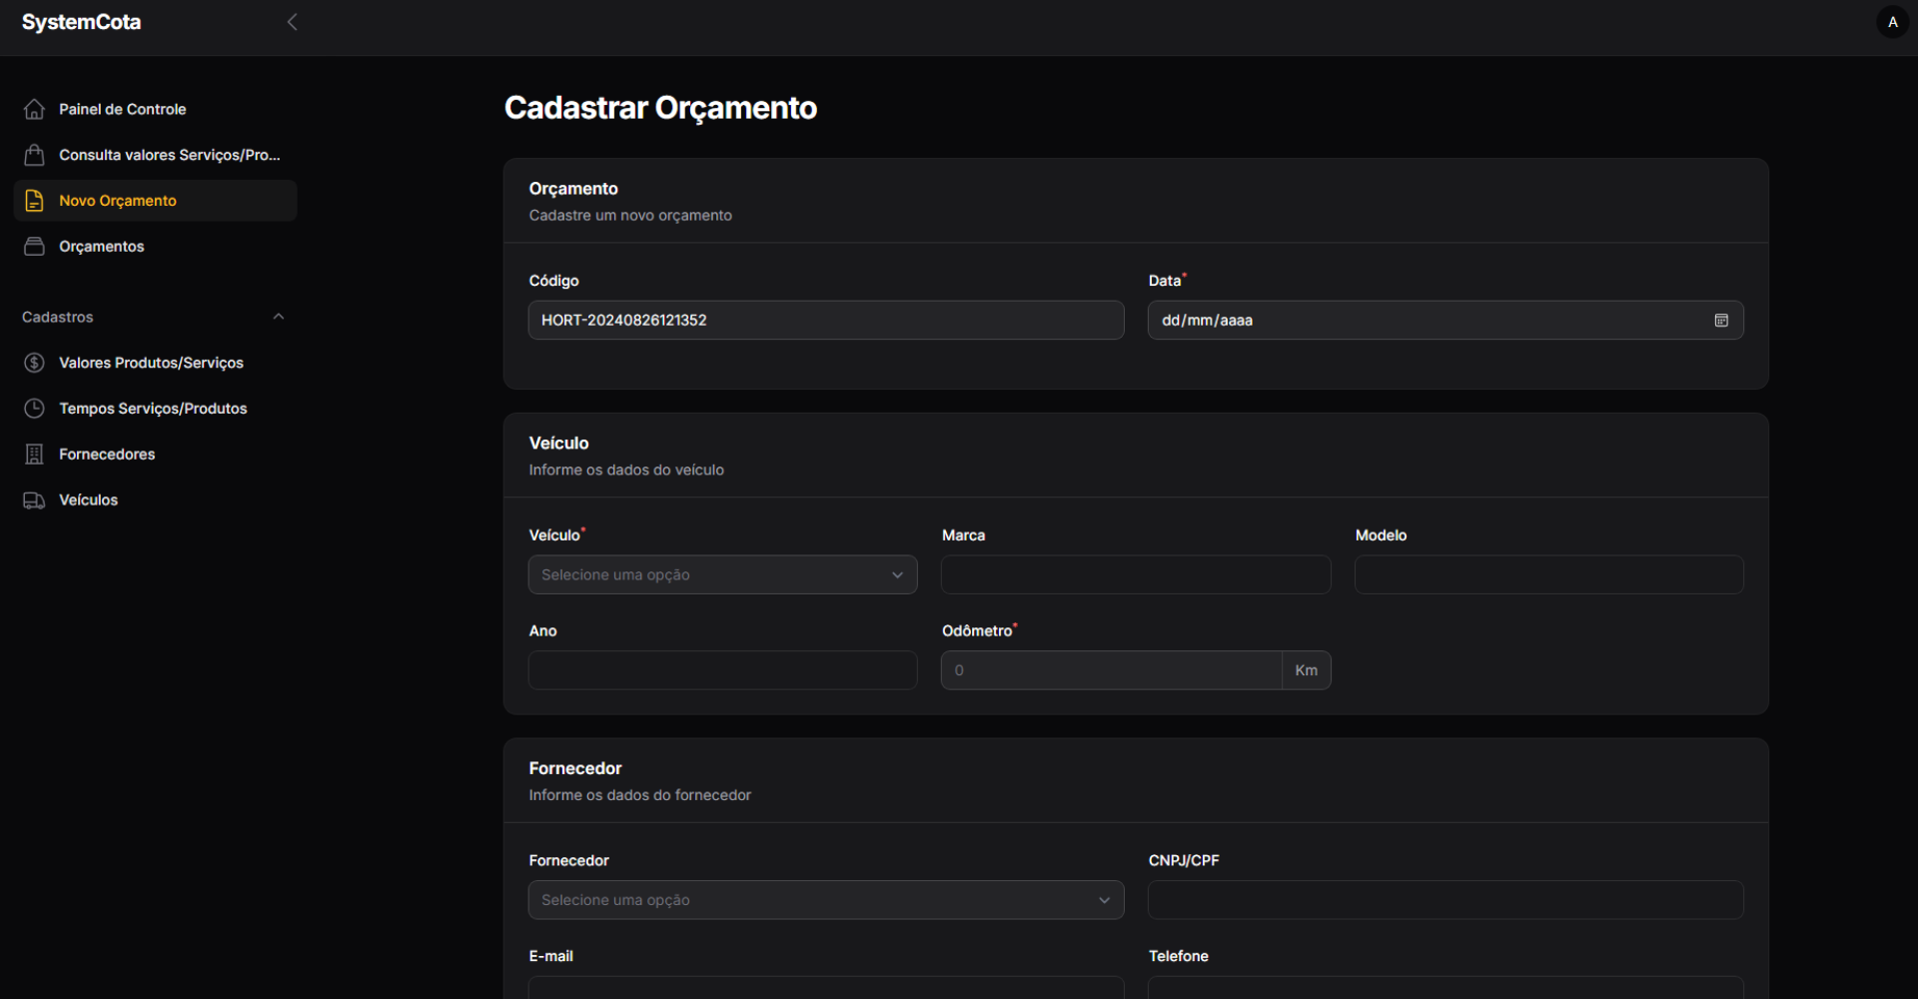This screenshot has height=999, width=1918.
Task: Open Consulta valores Serviços/Produtos page
Action: (156, 155)
